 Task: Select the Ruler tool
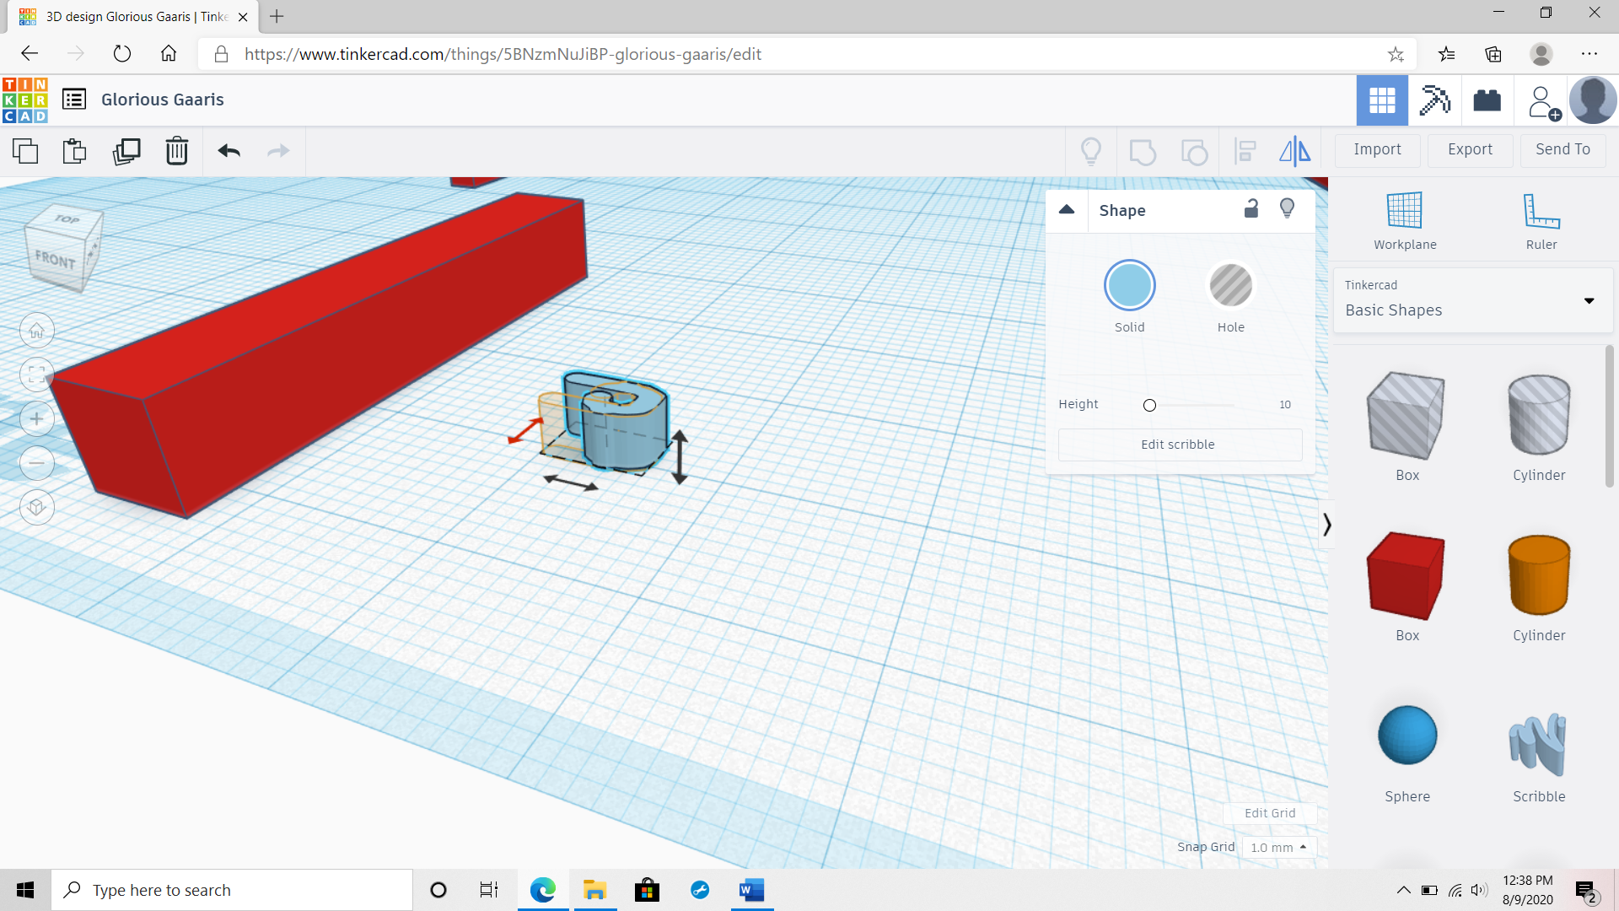click(x=1538, y=219)
